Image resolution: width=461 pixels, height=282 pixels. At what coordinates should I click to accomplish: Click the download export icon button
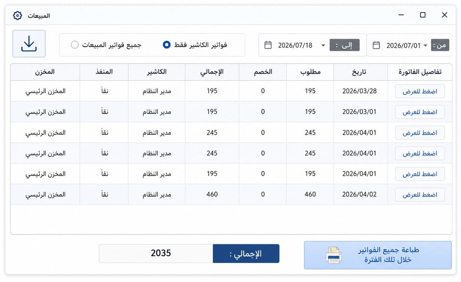click(x=29, y=44)
